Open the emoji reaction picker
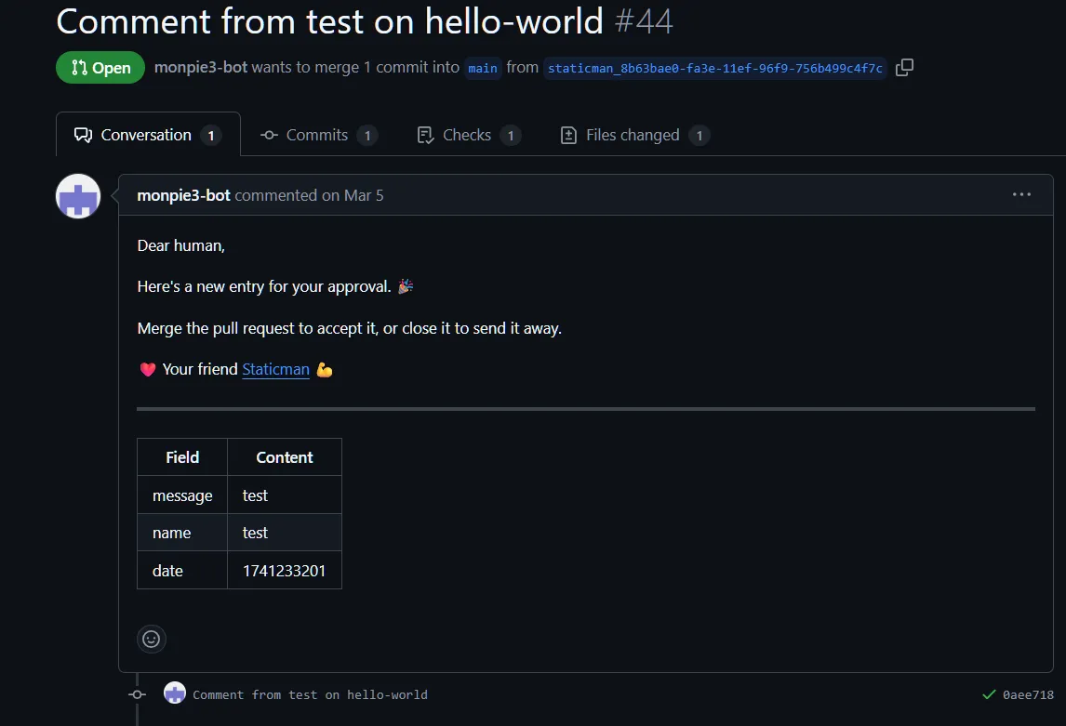This screenshot has height=726, width=1066. tap(152, 639)
